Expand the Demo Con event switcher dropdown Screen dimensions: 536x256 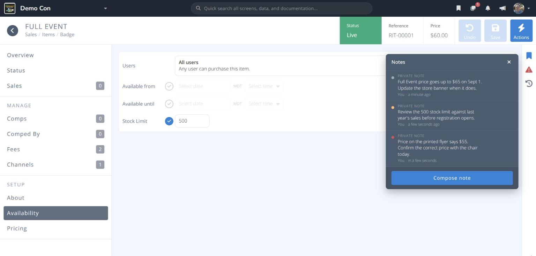(105, 8)
